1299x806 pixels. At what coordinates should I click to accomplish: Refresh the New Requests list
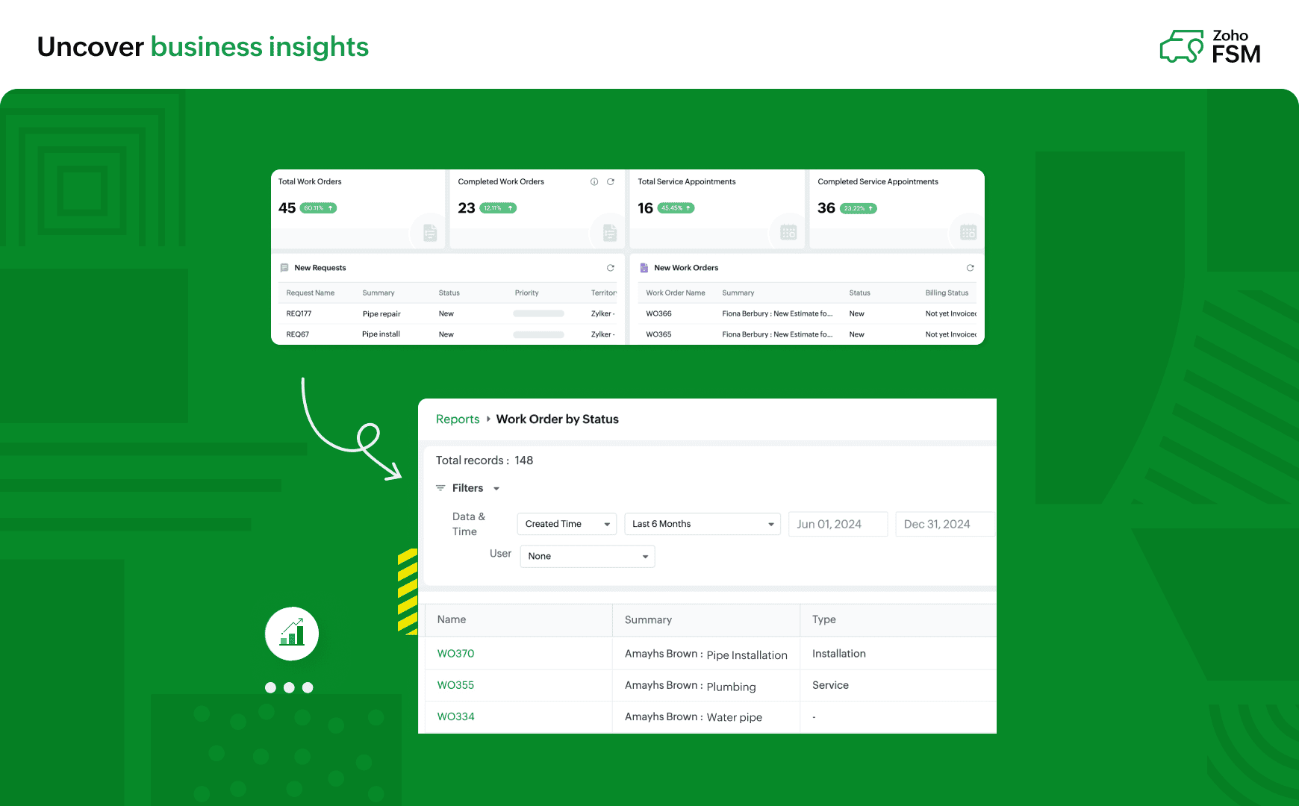(x=610, y=267)
